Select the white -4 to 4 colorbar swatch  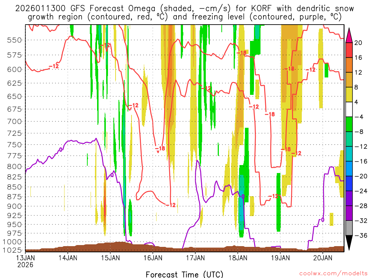[349, 109]
